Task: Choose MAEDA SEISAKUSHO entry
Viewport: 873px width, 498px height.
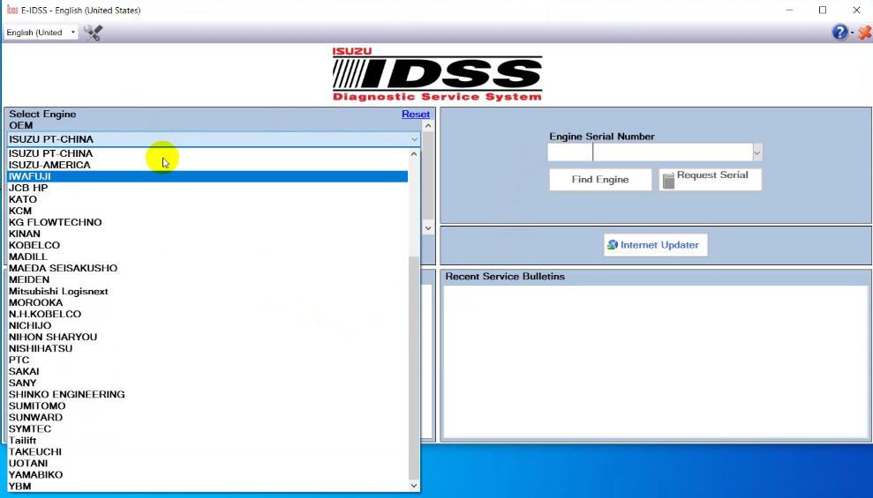Action: coord(207,269)
